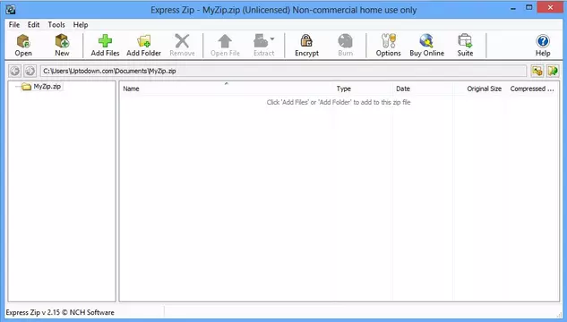Open the Edit menu
This screenshot has height=322, width=567.
coord(34,24)
